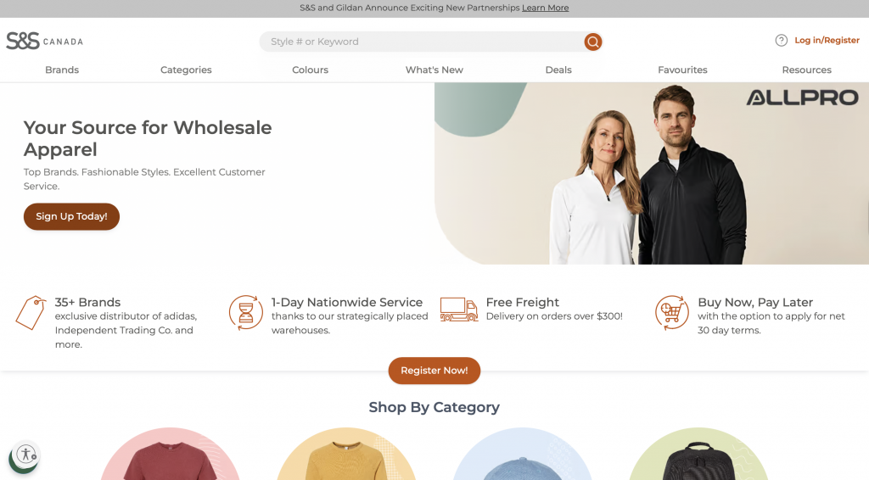Select the Deals menu item
This screenshot has height=480, width=869.
(558, 70)
